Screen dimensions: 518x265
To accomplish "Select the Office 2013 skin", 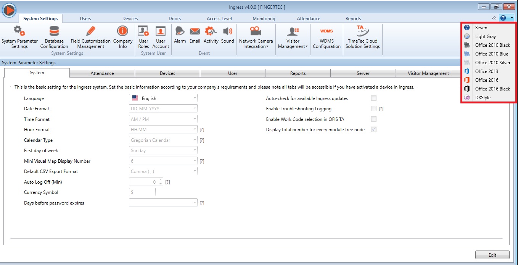I will click(489, 71).
